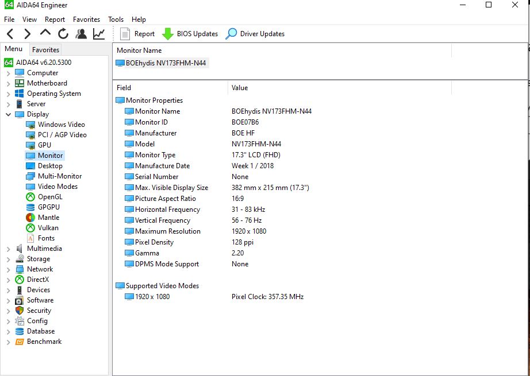Expand the Operating System tree node
530x376 pixels.
[9, 94]
